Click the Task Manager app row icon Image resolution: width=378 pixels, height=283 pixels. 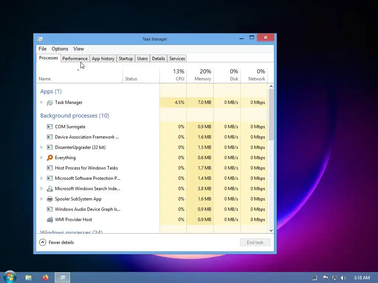coord(50,102)
